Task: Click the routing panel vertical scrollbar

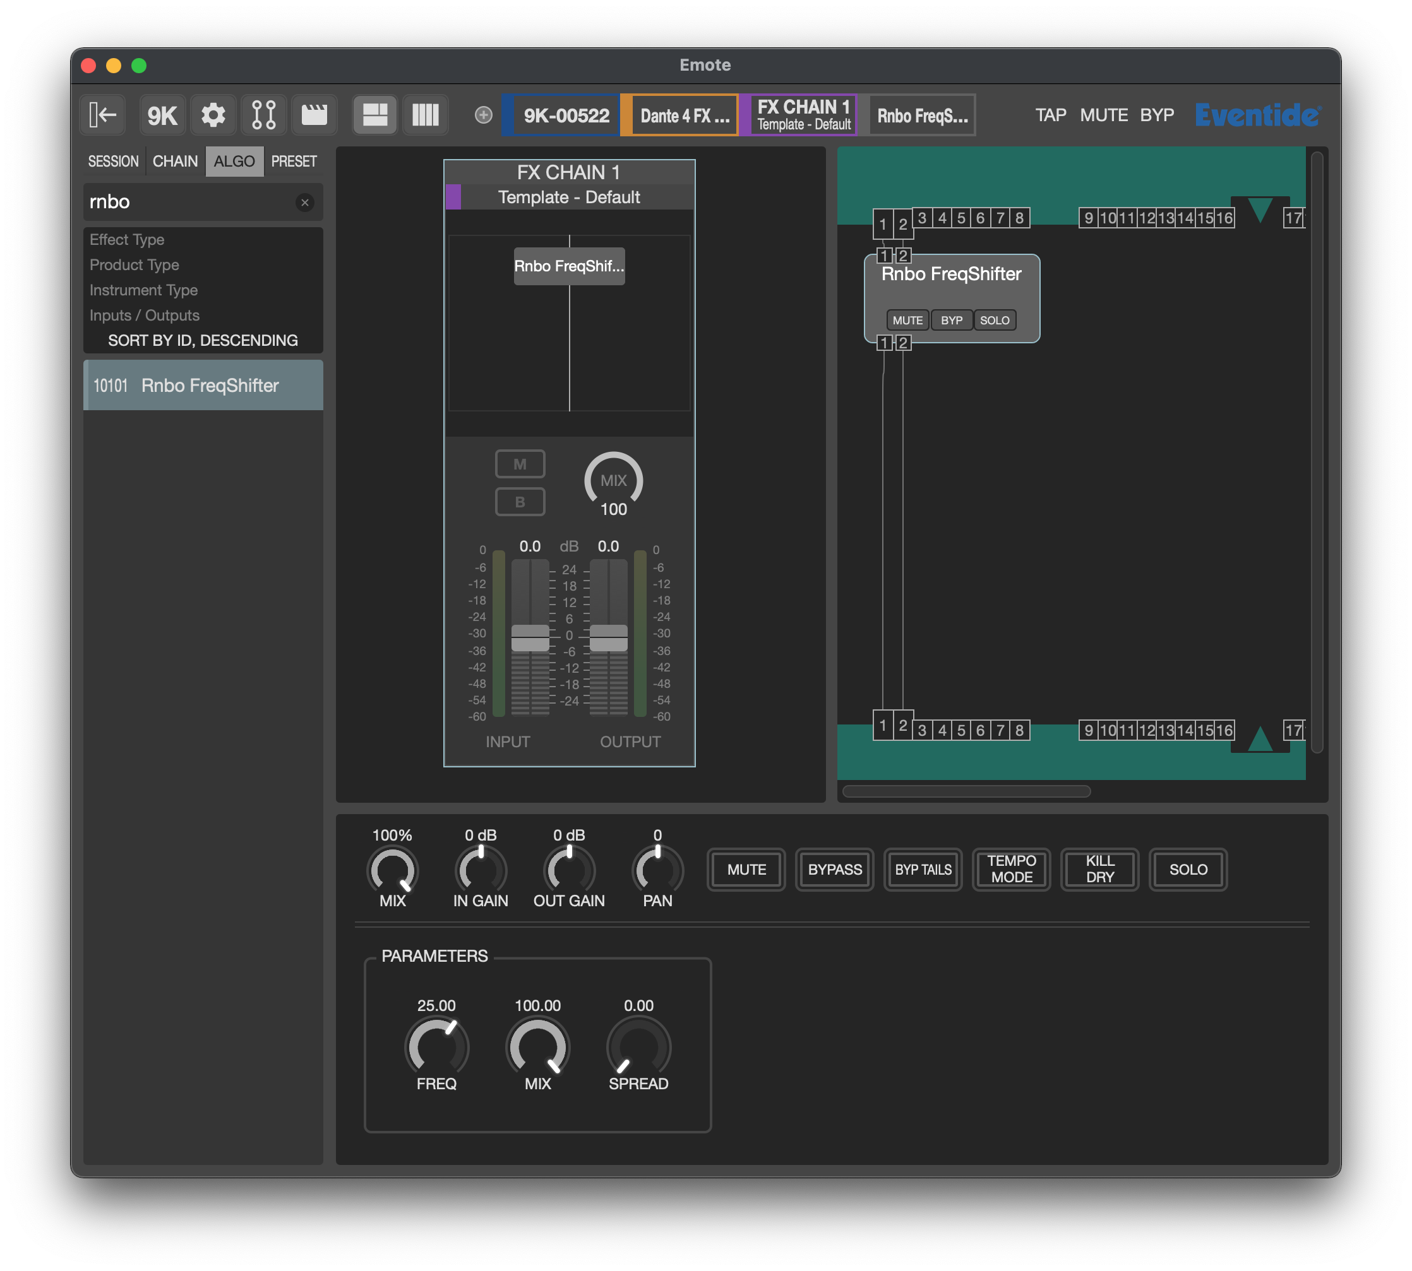Action: (1316, 452)
